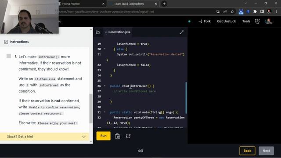281x158 pixels.
Task: Click the webcam video overlay thumbnail
Action: coord(29,17)
